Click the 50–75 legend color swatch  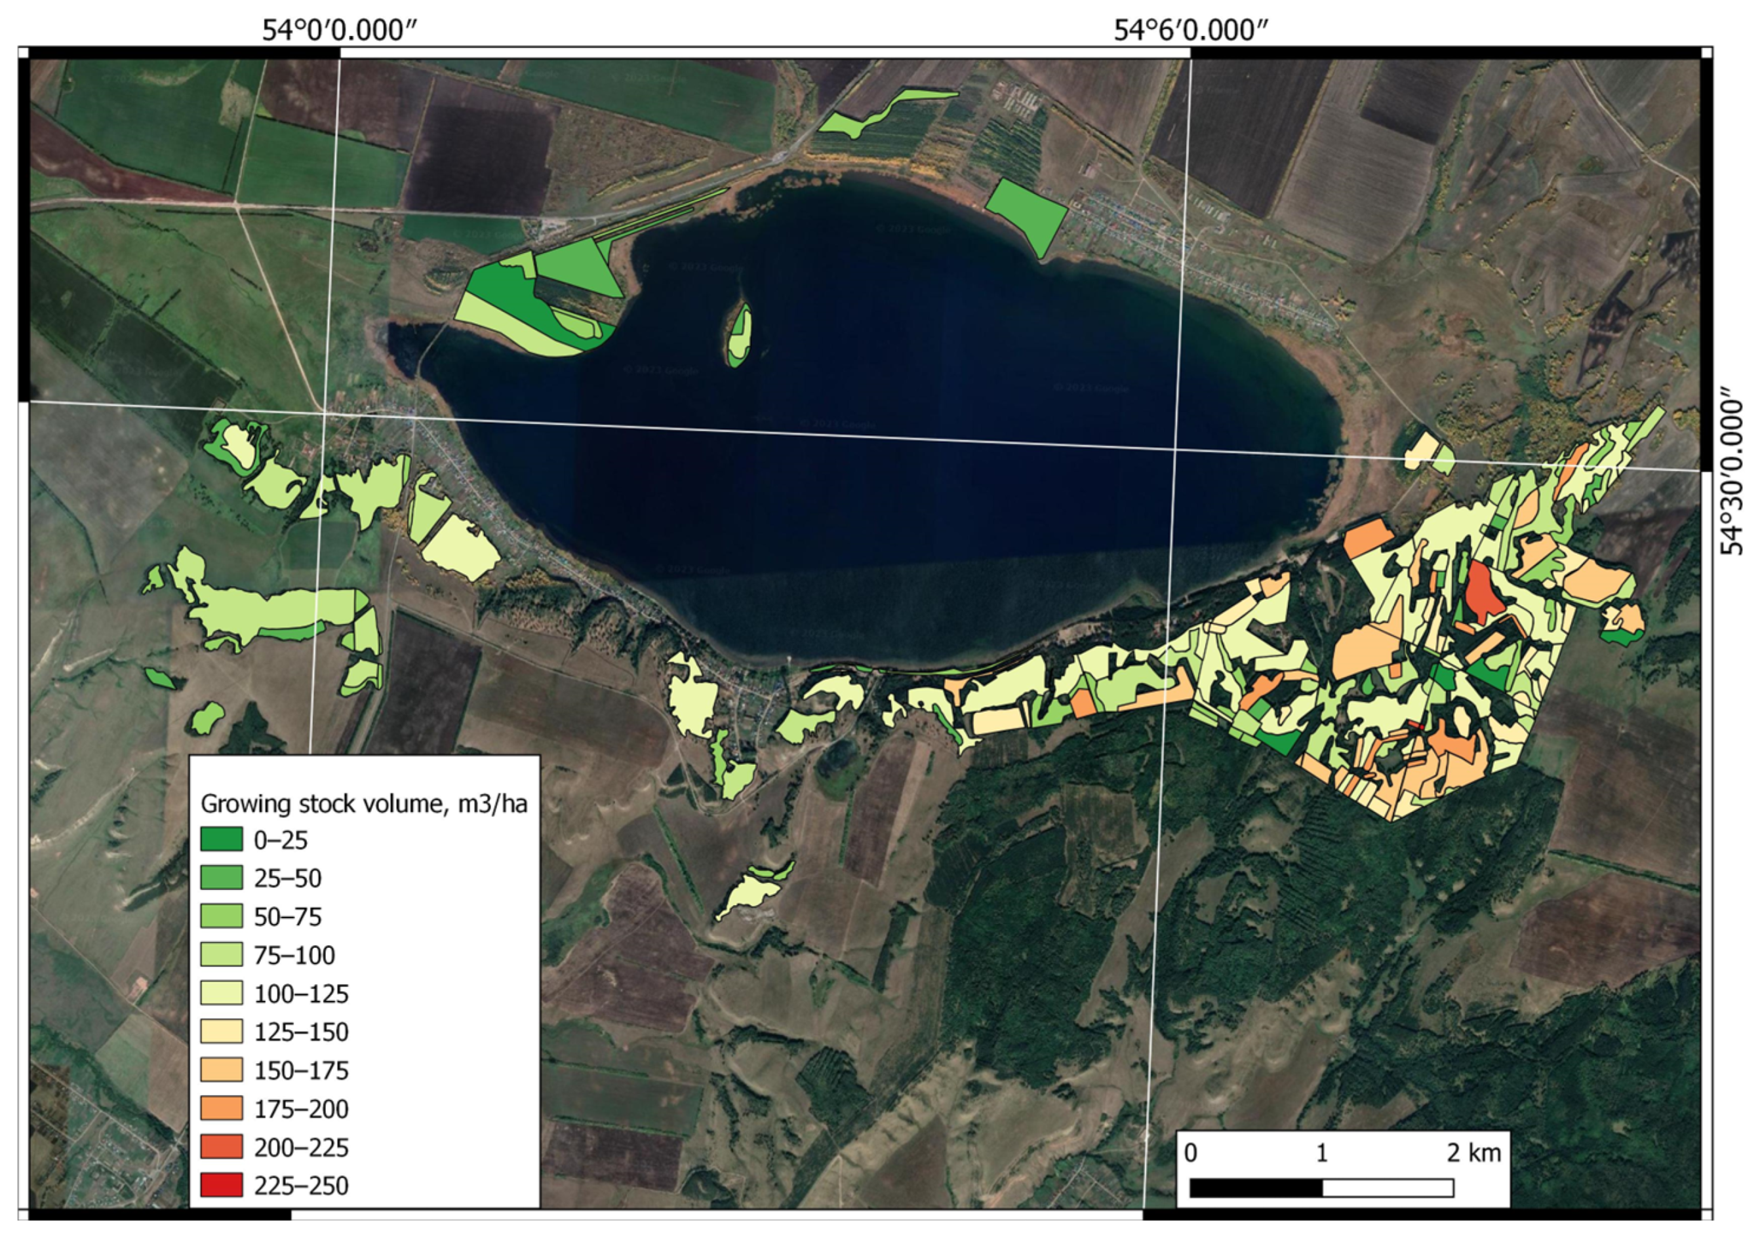tap(221, 916)
